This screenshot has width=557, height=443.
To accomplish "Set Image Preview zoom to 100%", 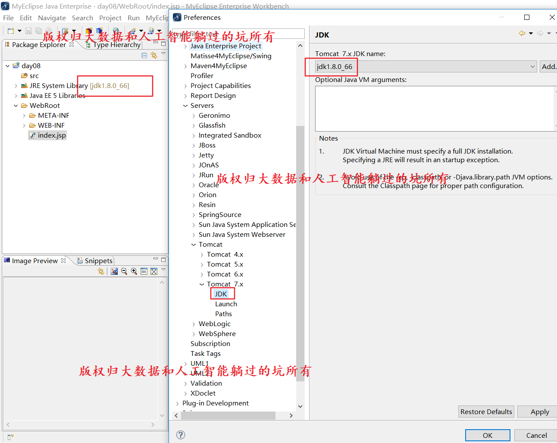I will click(x=144, y=271).
